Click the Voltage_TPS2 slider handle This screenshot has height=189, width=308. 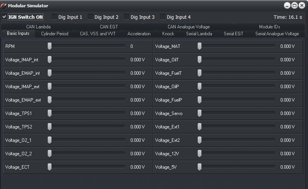[x=50, y=127]
